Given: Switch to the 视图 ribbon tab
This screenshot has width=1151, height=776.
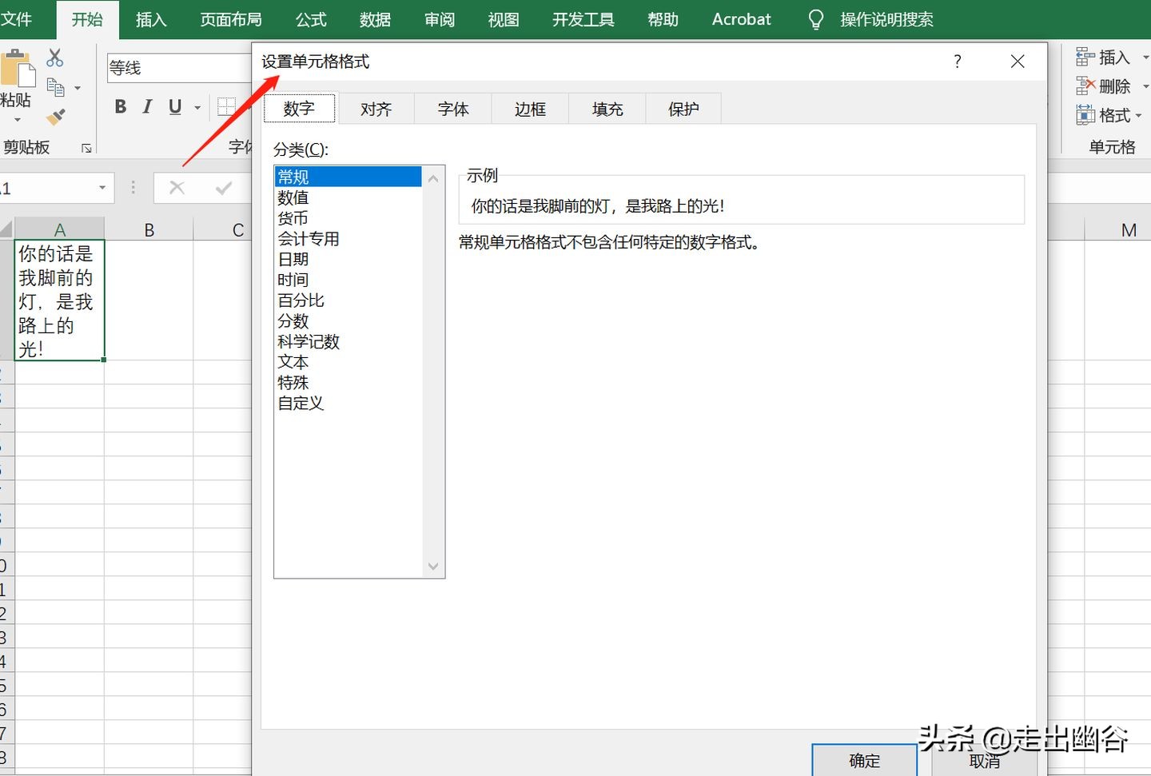Looking at the screenshot, I should [504, 19].
